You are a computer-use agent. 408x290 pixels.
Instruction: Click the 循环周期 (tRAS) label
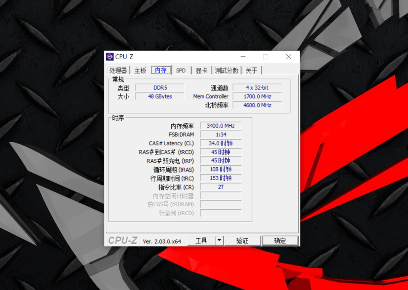click(x=173, y=170)
